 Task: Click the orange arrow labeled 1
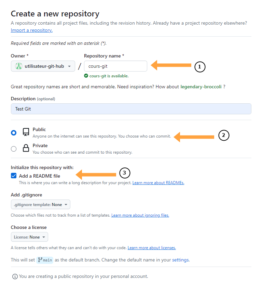coord(171,65)
